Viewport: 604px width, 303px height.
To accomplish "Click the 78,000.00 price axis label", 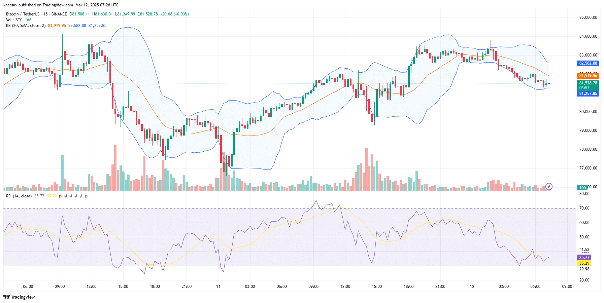I will click(588, 149).
